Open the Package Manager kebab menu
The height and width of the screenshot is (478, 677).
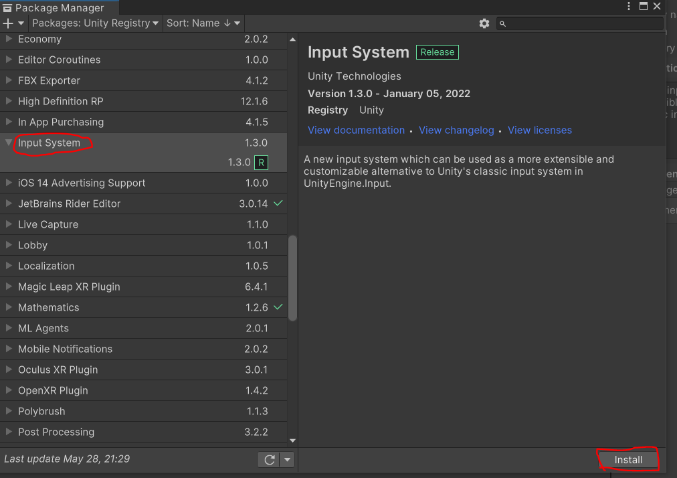tap(629, 6)
